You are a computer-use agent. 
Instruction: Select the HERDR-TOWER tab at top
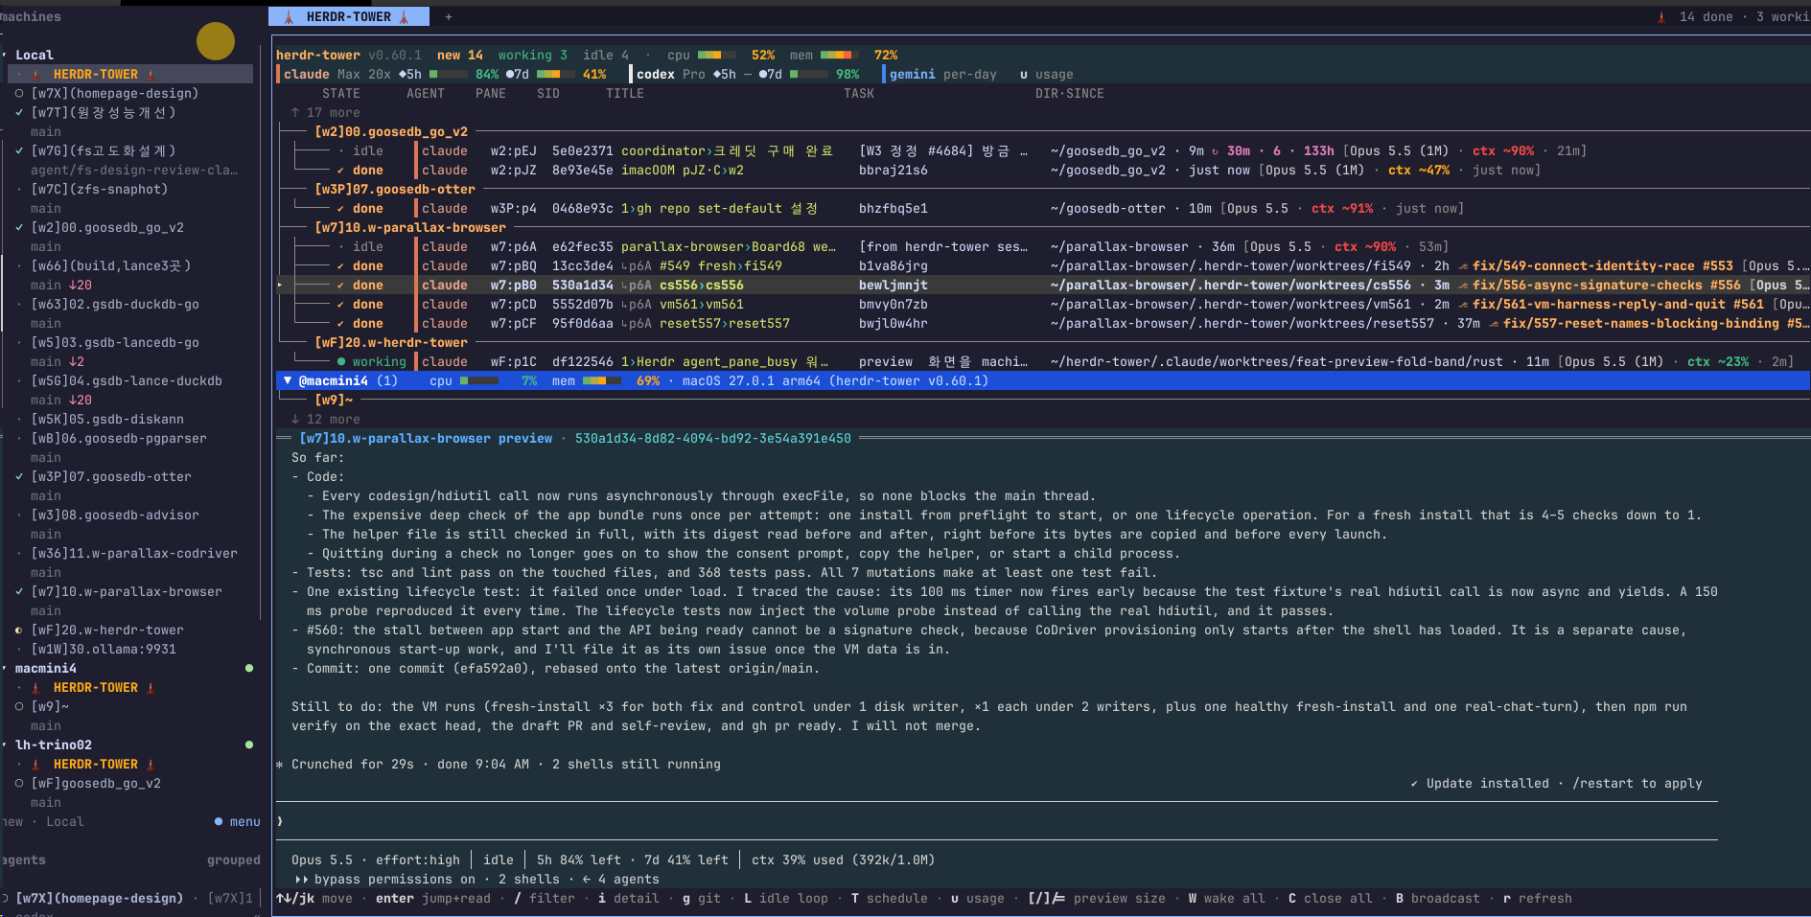[349, 16]
